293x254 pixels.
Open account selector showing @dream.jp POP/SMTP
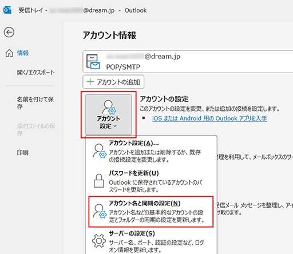pos(188,62)
